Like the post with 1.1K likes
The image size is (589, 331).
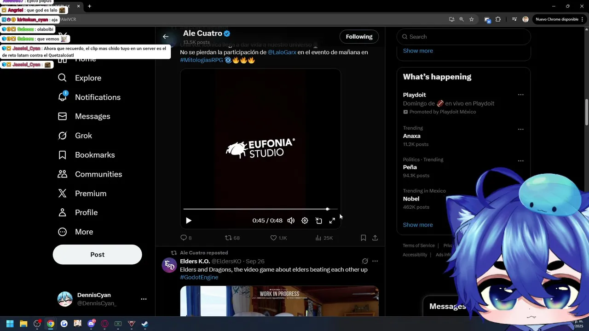(278, 238)
